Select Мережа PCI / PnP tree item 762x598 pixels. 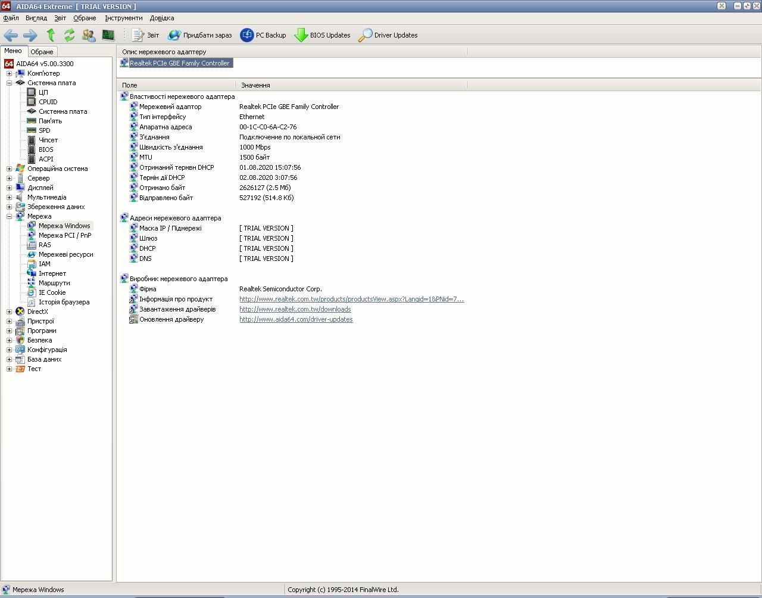coord(64,235)
